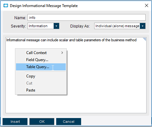
Task: Click the application icon in the title bar
Action: 6,5
